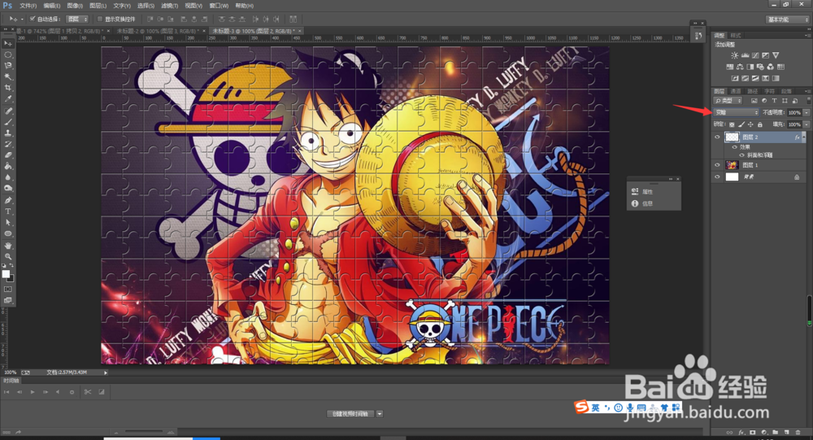
Task: Add a Curves adjustment
Action: 755,55
